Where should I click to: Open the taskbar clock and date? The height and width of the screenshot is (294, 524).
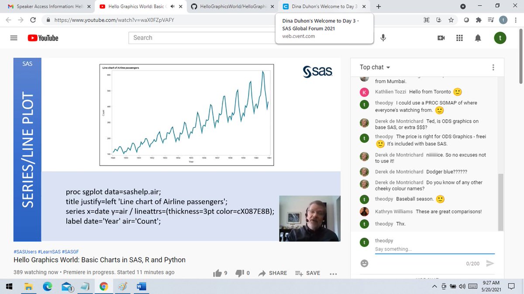point(492,286)
